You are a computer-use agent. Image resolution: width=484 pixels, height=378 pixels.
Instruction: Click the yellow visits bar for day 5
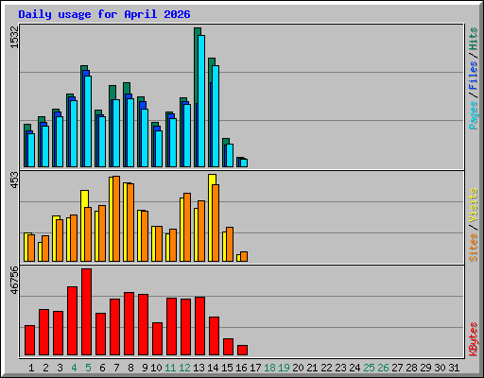[x=83, y=226]
